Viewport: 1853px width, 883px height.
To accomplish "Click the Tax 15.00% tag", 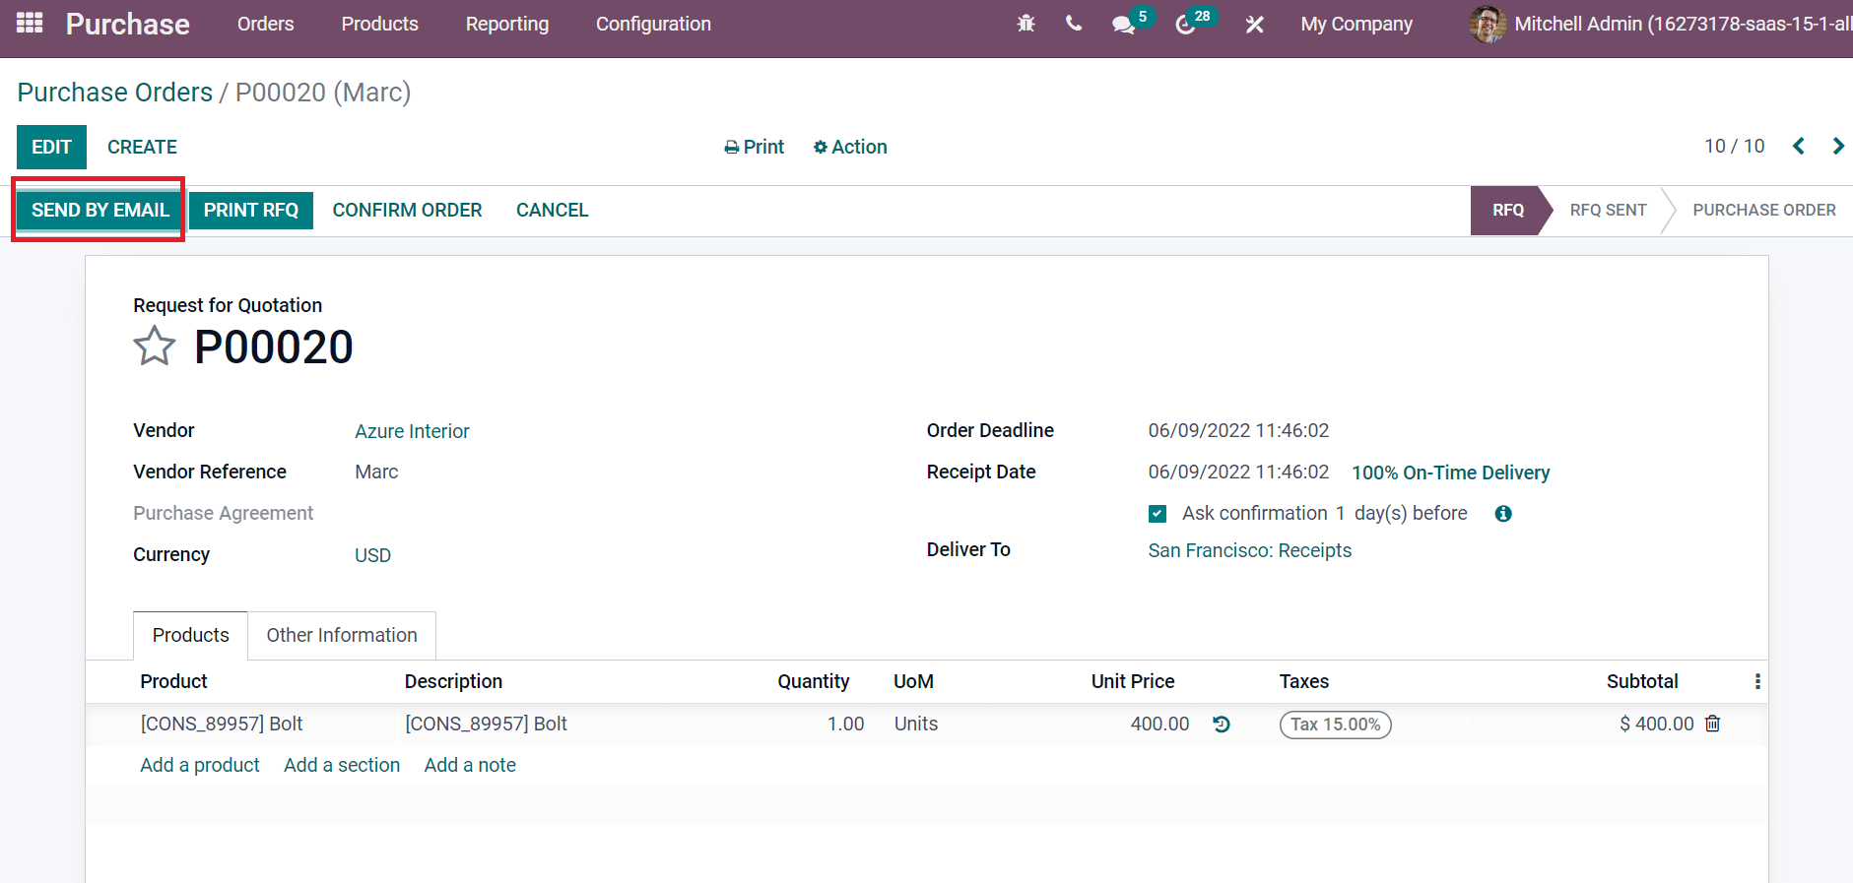I will [1335, 725].
